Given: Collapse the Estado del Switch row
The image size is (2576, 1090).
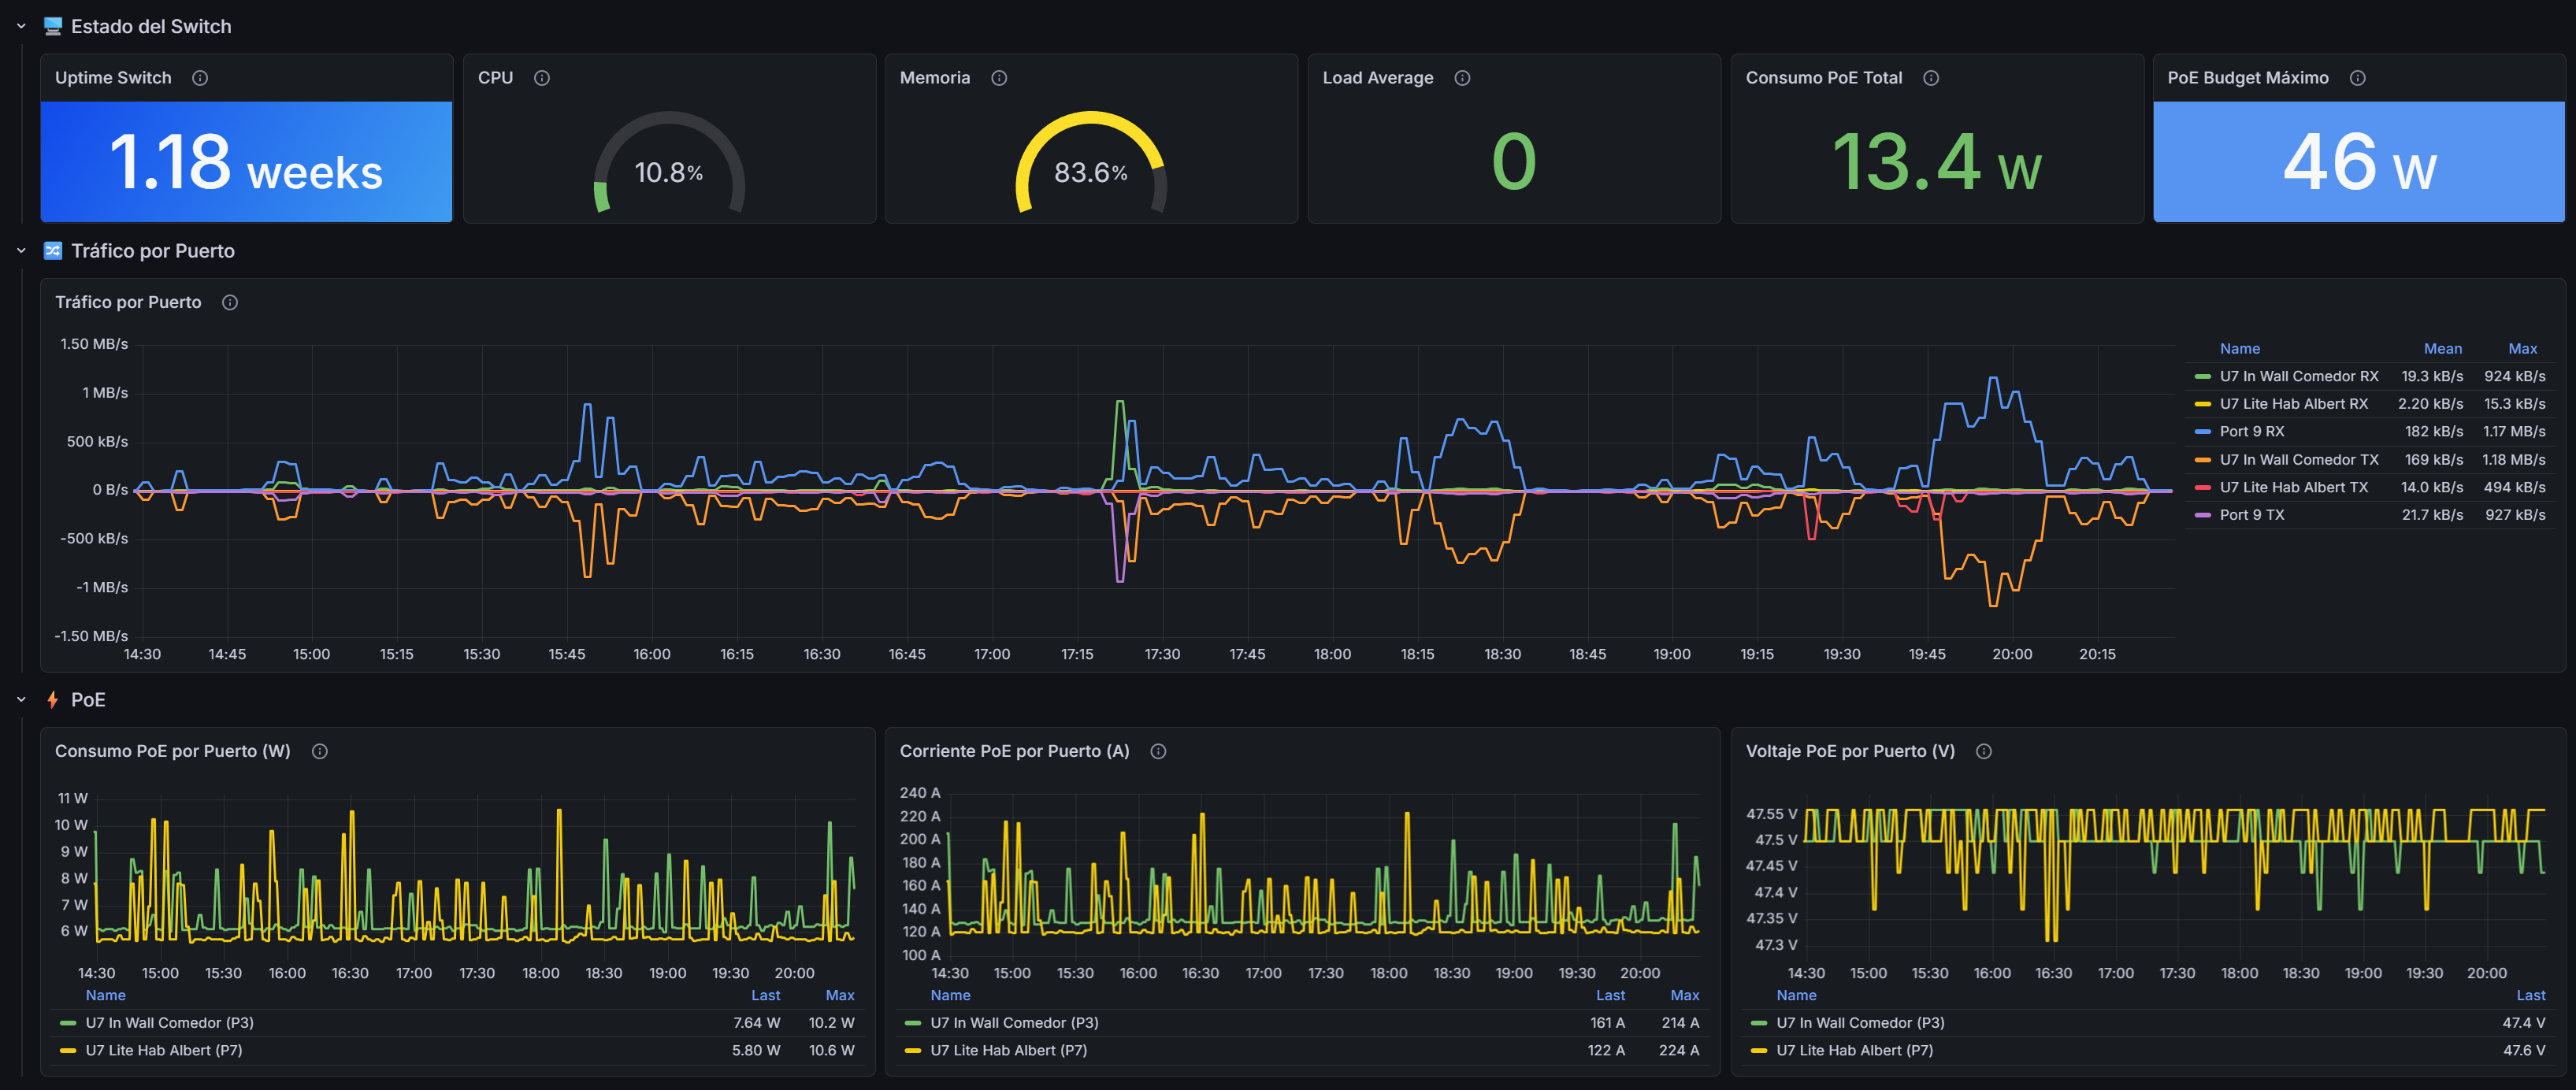Looking at the screenshot, I should tap(21, 27).
